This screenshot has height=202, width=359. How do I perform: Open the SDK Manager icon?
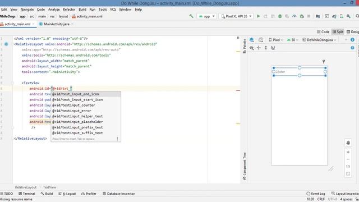pos(348,16)
